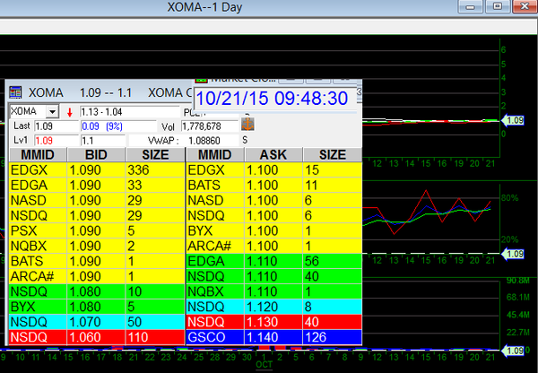
Task: Click the top chart's 1.09 price marker
Action: [515, 119]
